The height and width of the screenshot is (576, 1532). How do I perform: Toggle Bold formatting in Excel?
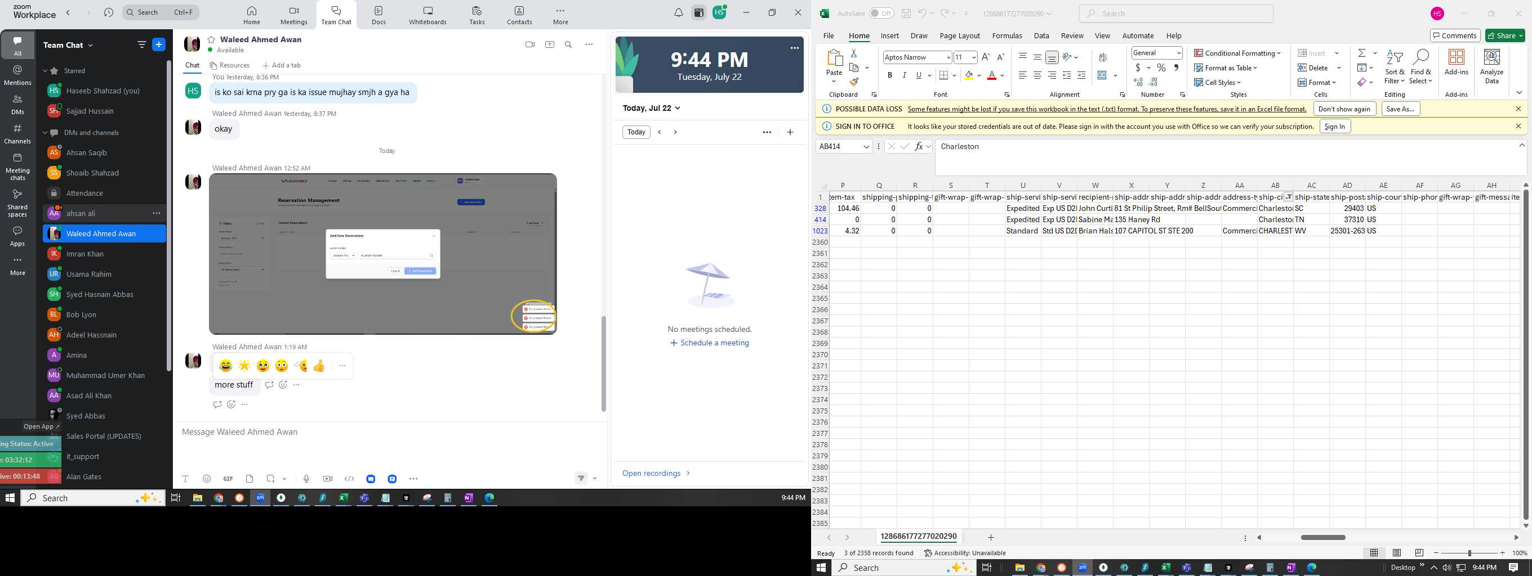click(890, 75)
